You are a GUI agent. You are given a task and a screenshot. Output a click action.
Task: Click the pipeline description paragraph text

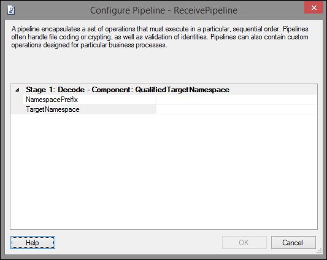tap(160, 37)
